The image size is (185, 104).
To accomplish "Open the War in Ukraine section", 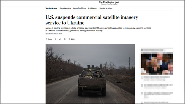I will 51,8.
